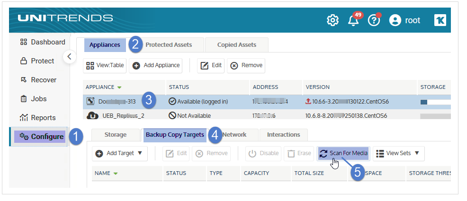
Task: Collapse the sidebar with the chevron arrow
Action: [70, 56]
